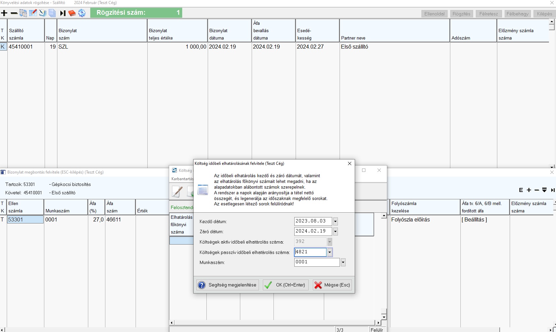Image resolution: width=556 pixels, height=332 pixels.
Task: Click the stacked blue pages icon
Action: pyautogui.click(x=52, y=13)
